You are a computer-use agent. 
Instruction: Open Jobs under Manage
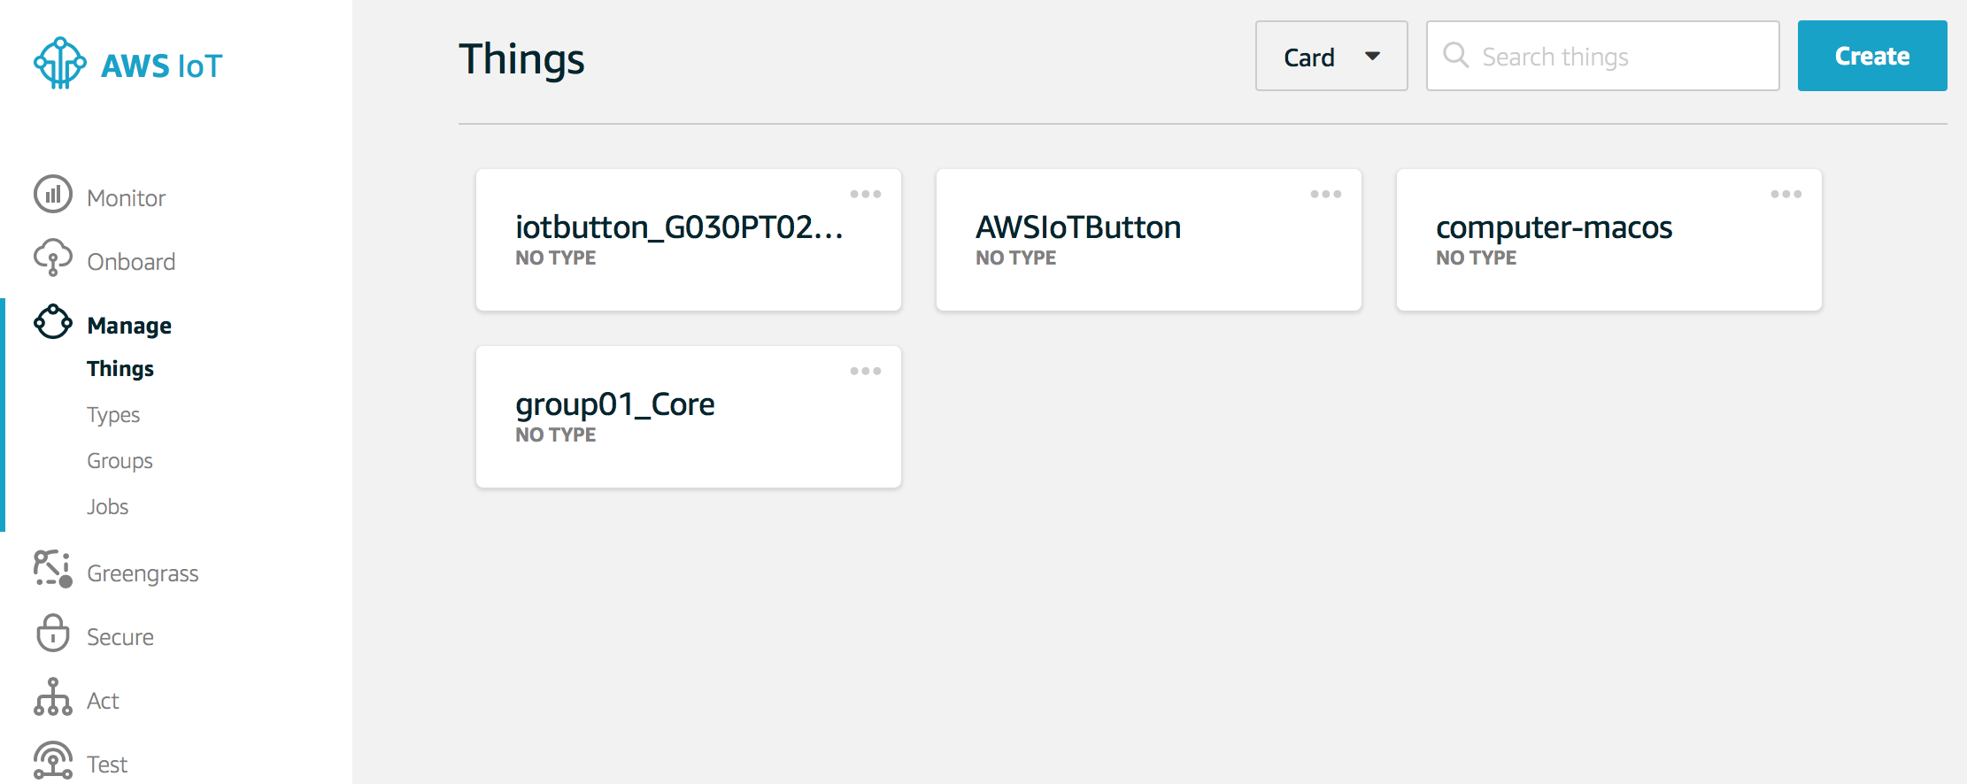pyautogui.click(x=107, y=506)
